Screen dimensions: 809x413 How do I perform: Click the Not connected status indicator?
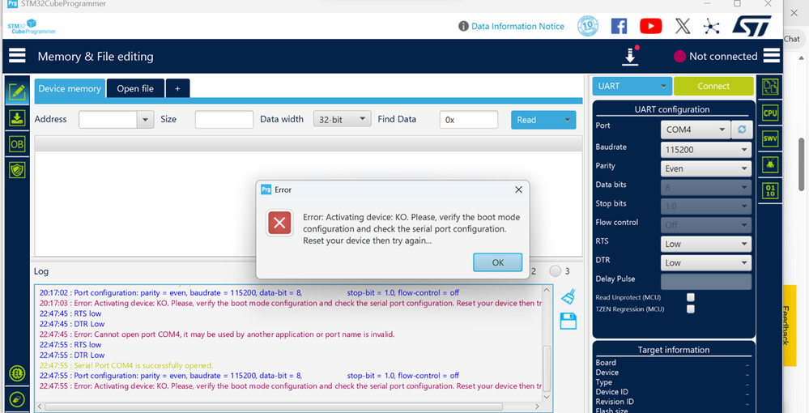click(x=716, y=56)
